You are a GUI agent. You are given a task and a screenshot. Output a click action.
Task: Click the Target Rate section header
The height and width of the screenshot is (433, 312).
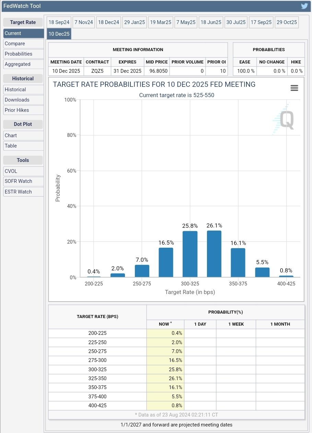point(23,22)
